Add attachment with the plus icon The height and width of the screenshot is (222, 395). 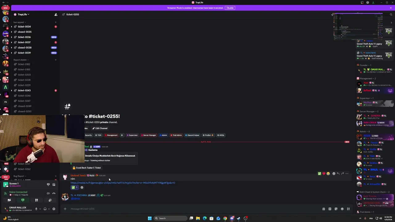click(65, 209)
